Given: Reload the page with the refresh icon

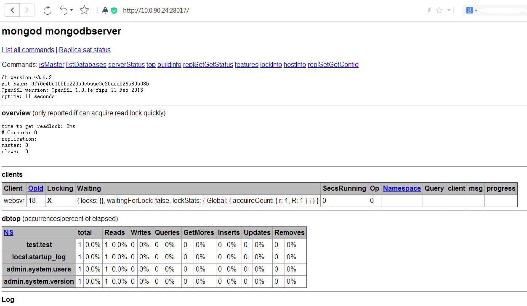Looking at the screenshot, I should [48, 10].
